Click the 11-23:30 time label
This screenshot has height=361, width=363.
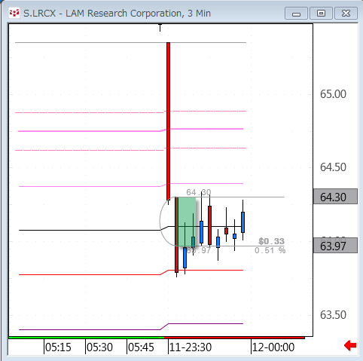tap(191, 347)
